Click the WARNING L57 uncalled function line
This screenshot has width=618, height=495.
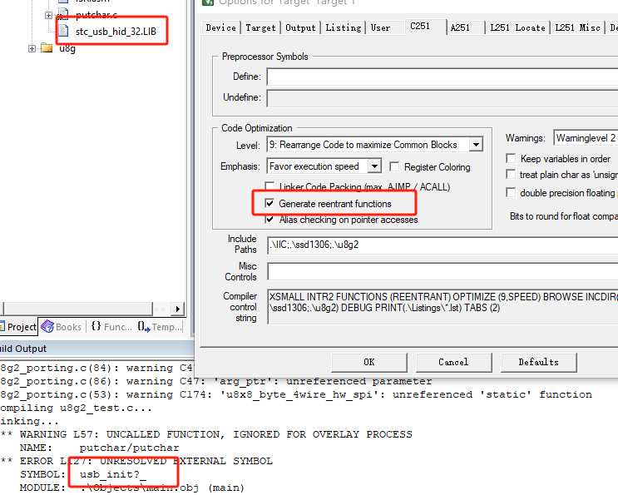point(206,434)
